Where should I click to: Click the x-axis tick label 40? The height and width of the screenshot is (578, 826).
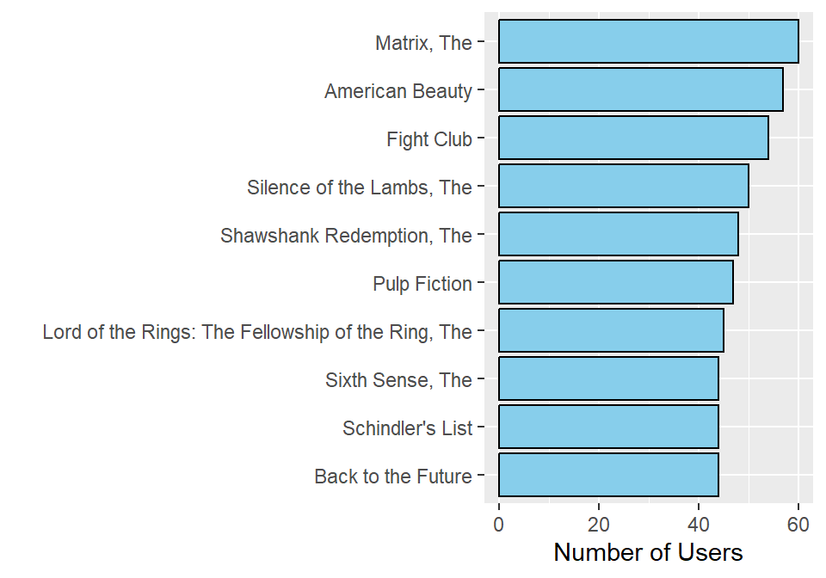point(699,522)
